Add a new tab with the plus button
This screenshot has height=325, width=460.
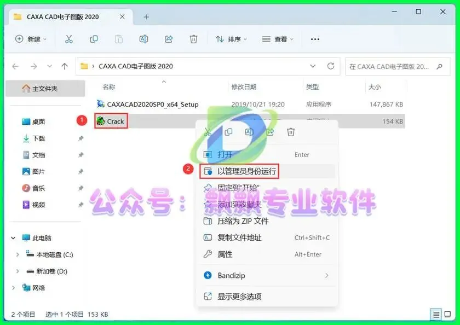coord(146,17)
